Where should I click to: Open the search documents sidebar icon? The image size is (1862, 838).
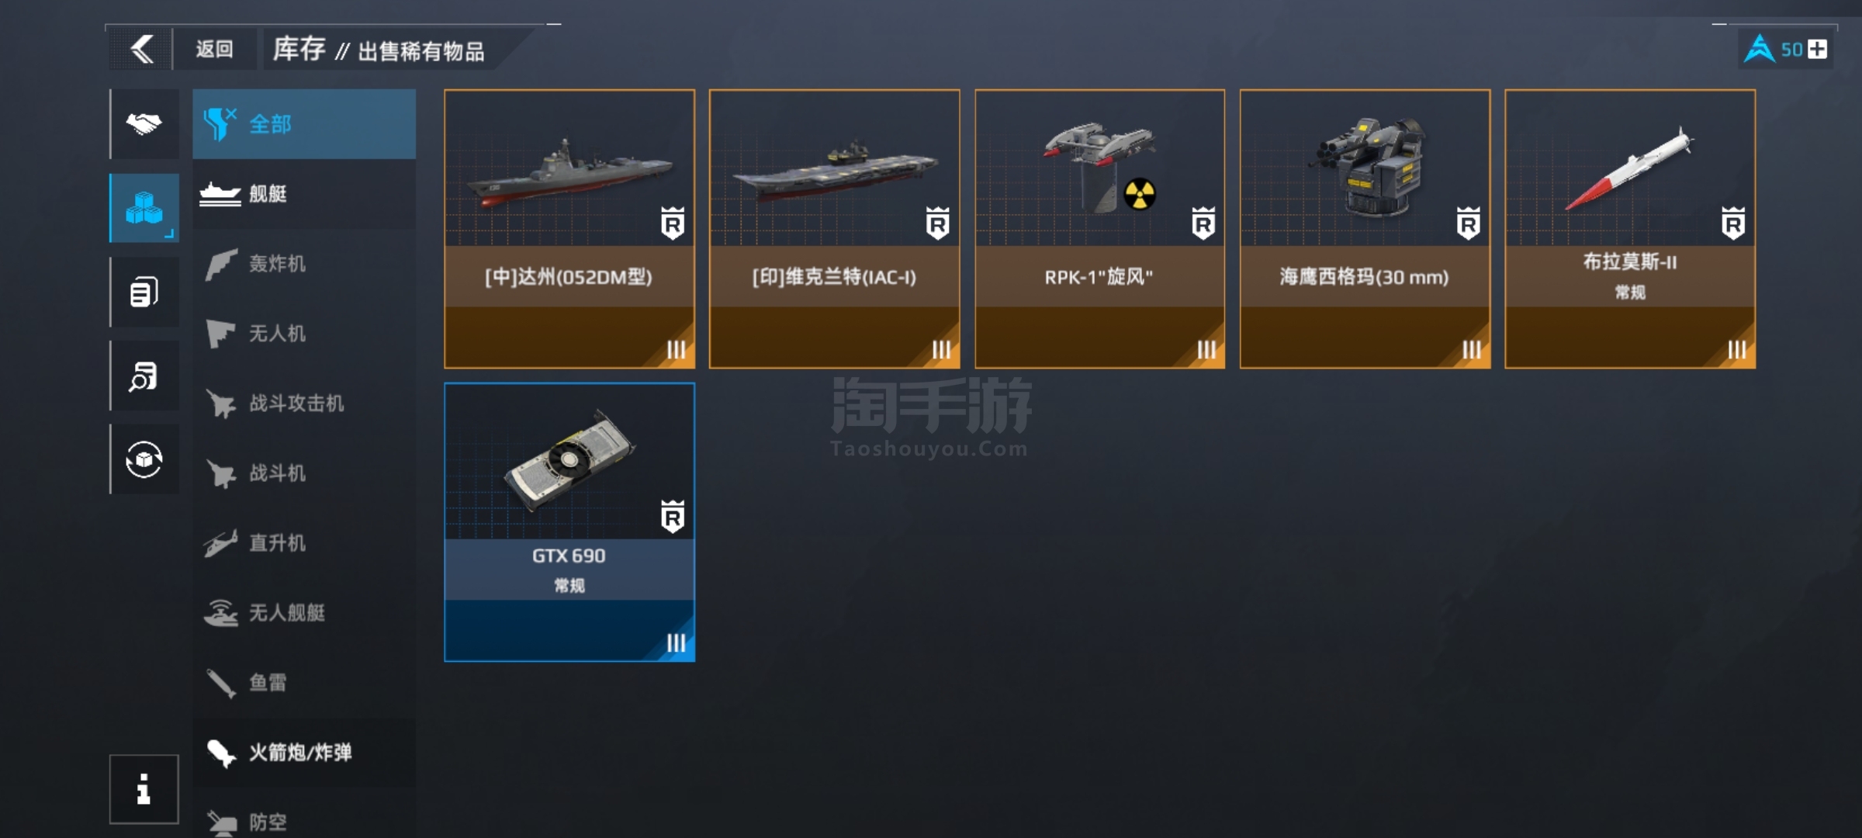(144, 376)
